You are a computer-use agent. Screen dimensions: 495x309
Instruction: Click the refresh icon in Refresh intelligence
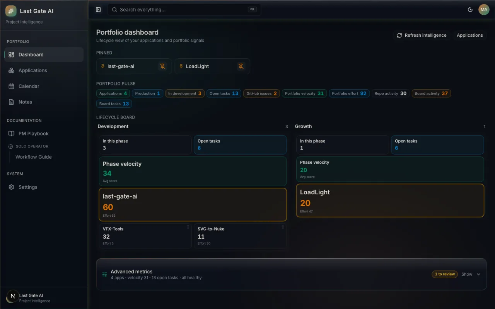point(399,35)
